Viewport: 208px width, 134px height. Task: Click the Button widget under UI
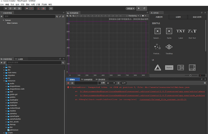[x=169, y=67]
